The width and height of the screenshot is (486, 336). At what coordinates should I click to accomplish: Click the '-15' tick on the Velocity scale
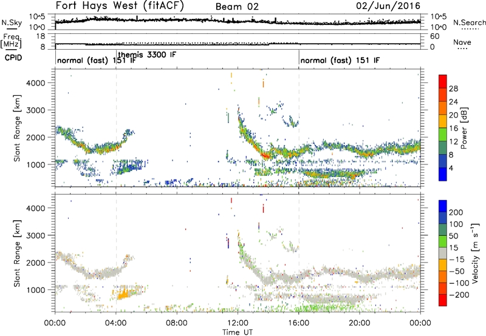457,260
